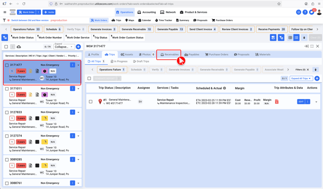The image size is (323, 189).
Task: Open Product & Services menu
Action: [193, 12]
